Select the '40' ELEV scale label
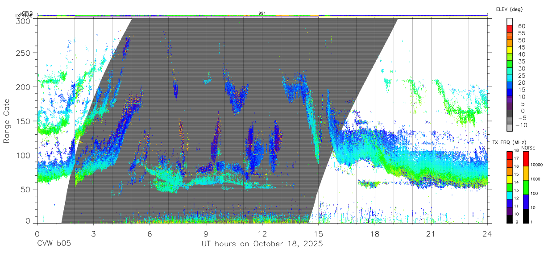 pos(521,54)
